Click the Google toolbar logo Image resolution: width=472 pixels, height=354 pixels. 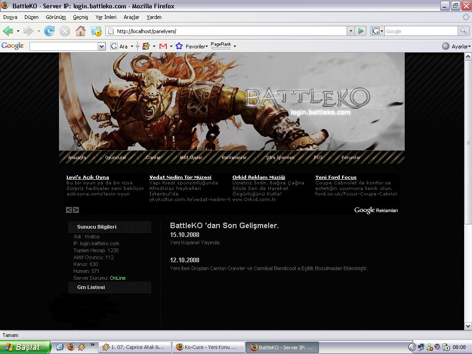point(12,46)
